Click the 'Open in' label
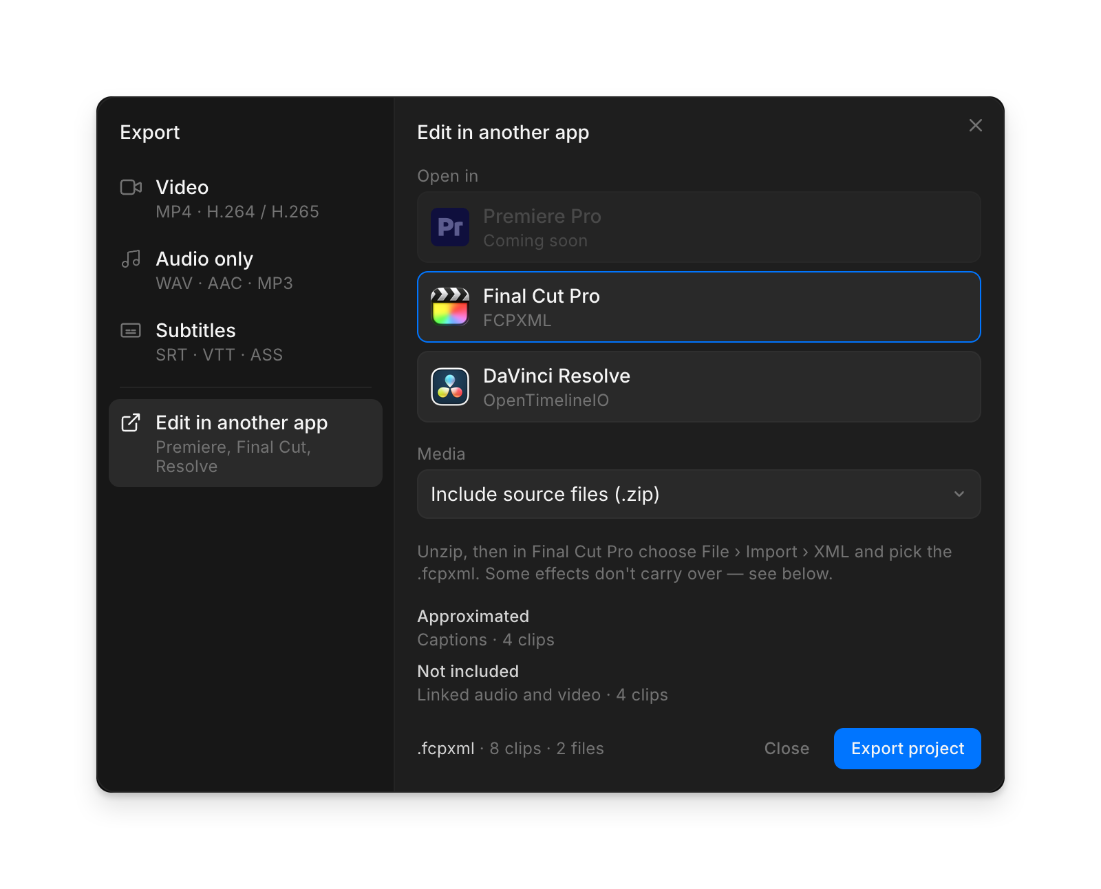The image size is (1101, 889). [x=447, y=176]
